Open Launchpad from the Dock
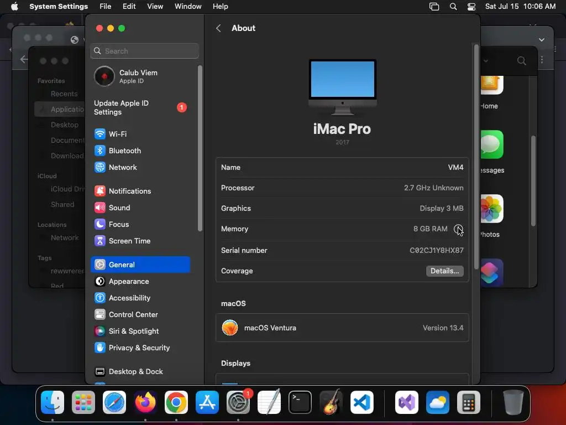This screenshot has width=566, height=425. [x=83, y=402]
